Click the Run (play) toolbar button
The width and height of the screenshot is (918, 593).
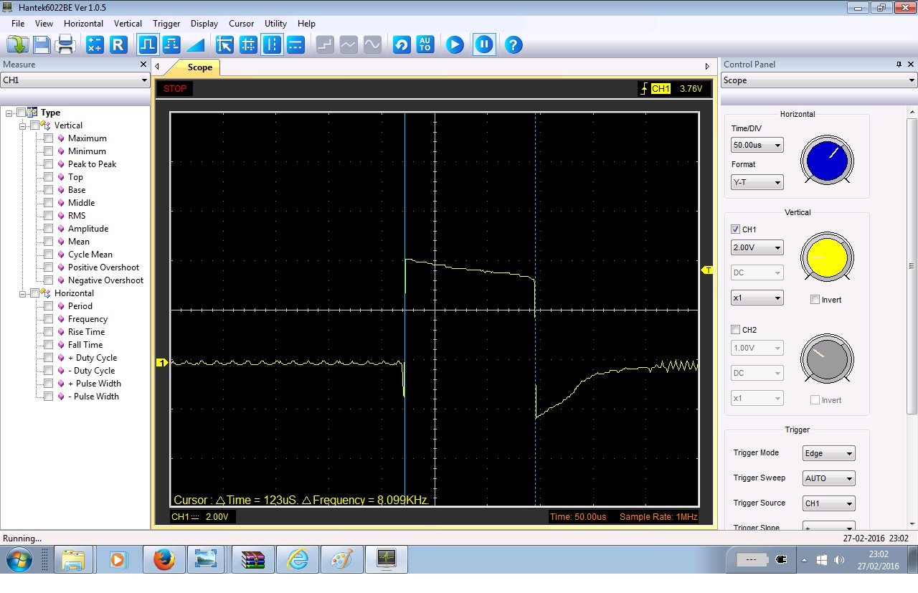tap(455, 44)
